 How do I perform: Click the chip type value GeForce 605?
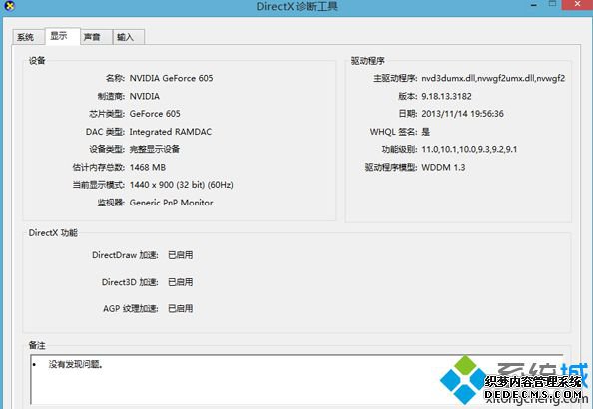(155, 114)
